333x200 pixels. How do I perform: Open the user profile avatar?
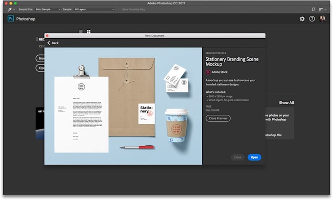pyautogui.click(x=322, y=19)
